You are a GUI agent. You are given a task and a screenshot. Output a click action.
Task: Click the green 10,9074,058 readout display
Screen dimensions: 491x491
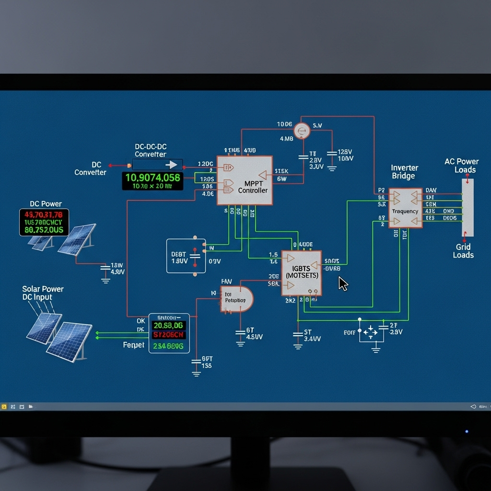pyautogui.click(x=152, y=182)
